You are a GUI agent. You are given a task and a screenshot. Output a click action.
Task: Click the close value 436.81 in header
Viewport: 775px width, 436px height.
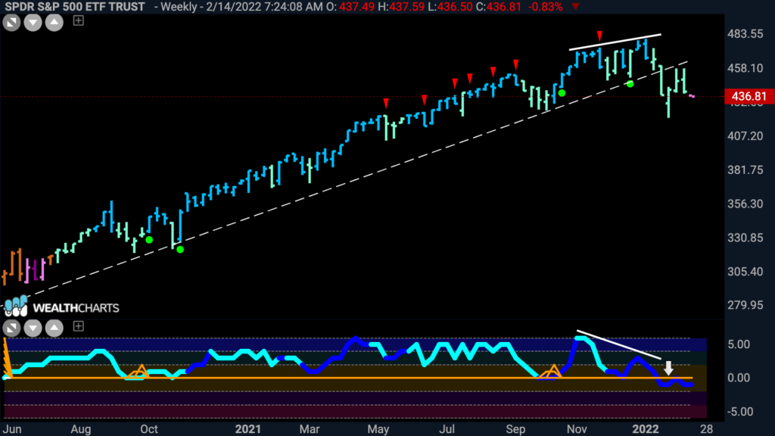click(x=503, y=6)
